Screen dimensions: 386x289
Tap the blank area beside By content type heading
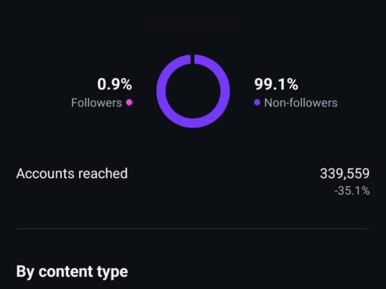click(x=256, y=272)
